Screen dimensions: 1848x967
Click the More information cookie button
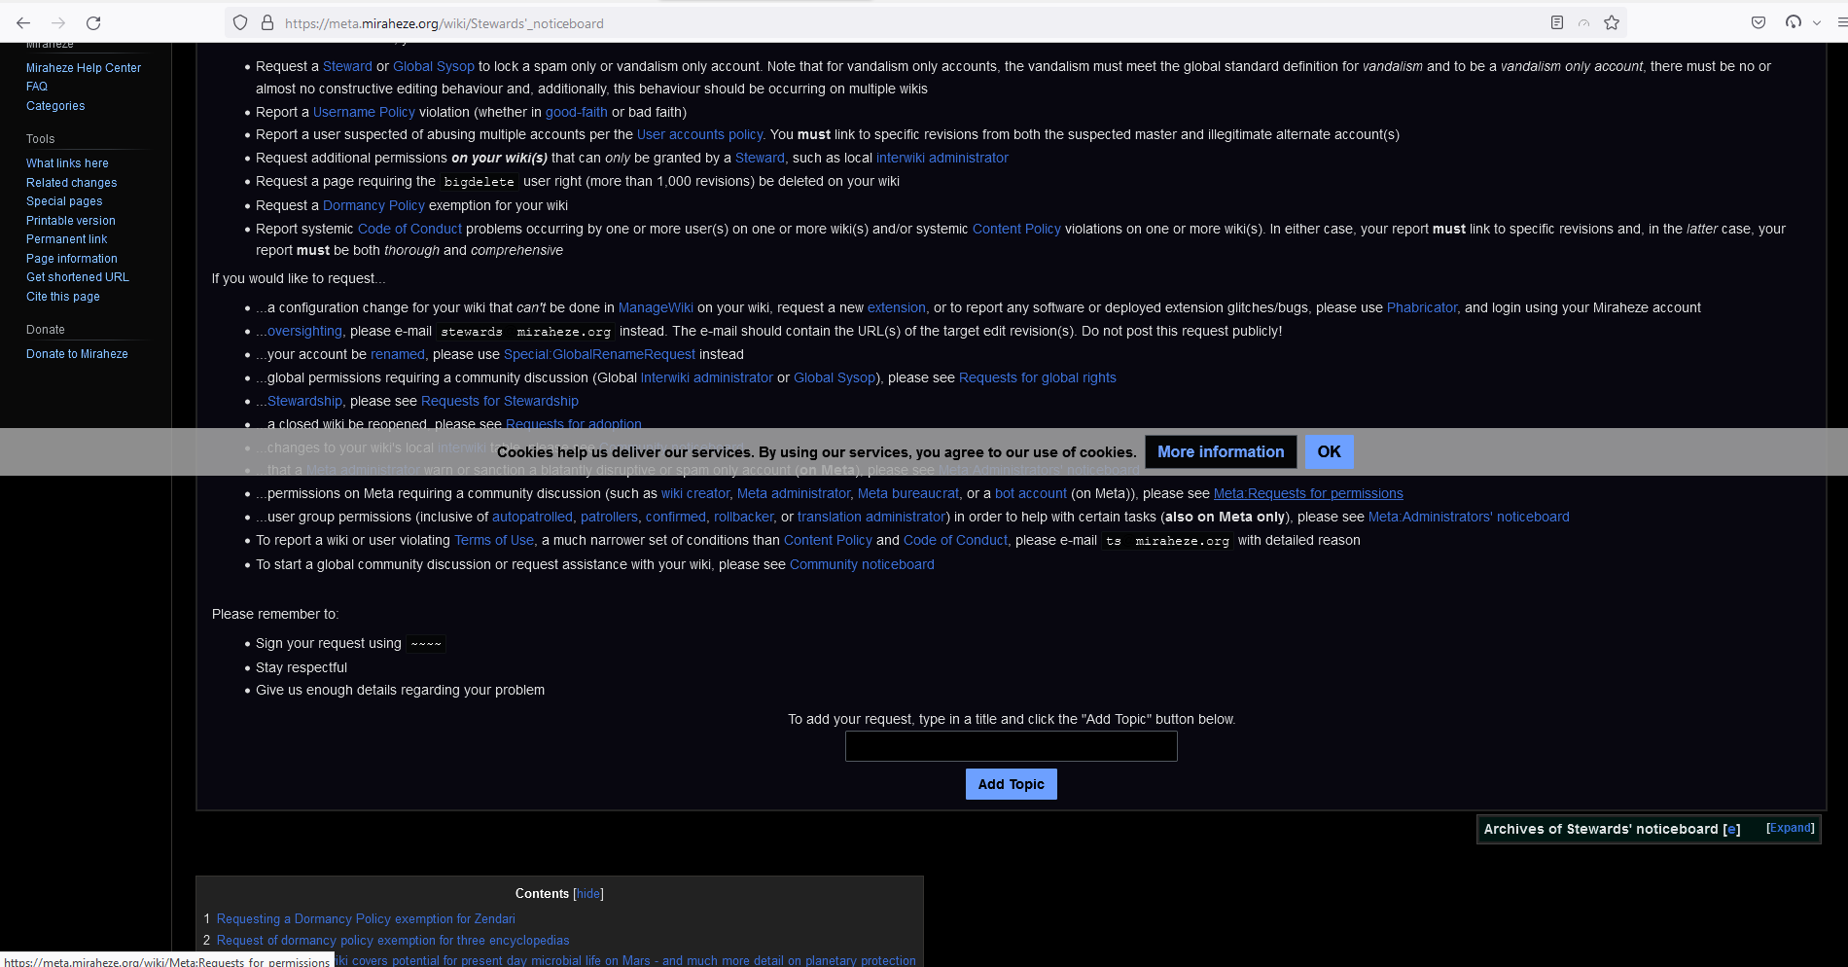click(1220, 451)
